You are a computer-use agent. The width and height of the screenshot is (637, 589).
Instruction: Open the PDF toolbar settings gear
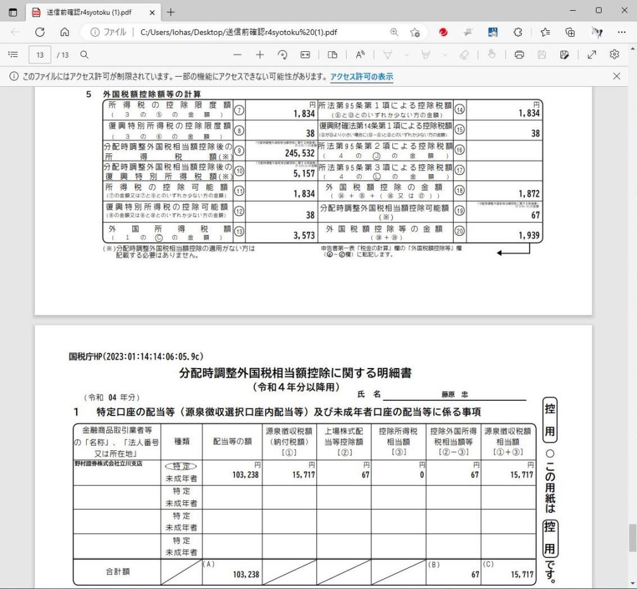(615, 54)
